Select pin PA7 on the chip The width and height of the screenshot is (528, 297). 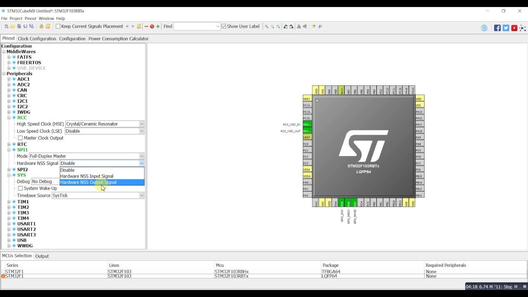tap(354, 203)
